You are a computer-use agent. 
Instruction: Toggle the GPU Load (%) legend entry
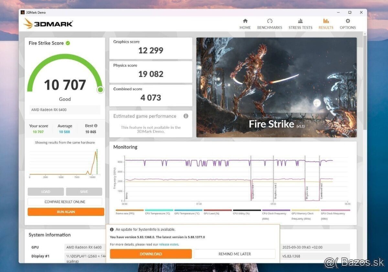[212, 214]
